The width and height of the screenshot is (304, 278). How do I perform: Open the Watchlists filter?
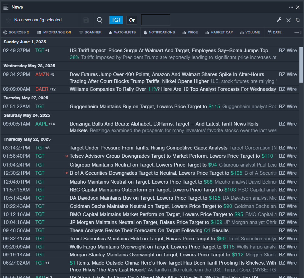[x=122, y=32]
